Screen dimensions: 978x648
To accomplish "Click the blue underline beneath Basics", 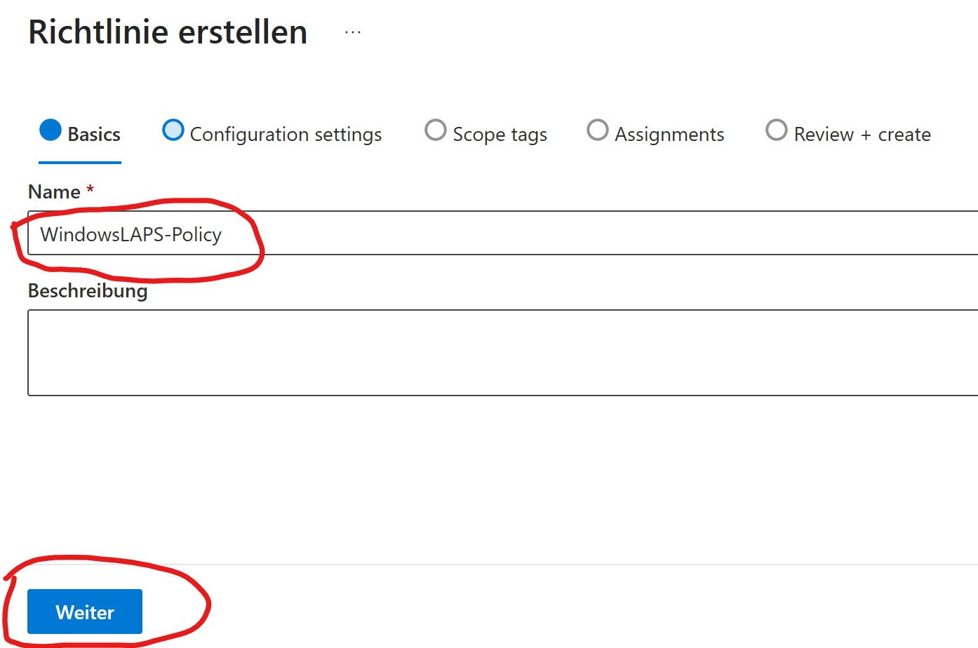I will pyautogui.click(x=80, y=163).
